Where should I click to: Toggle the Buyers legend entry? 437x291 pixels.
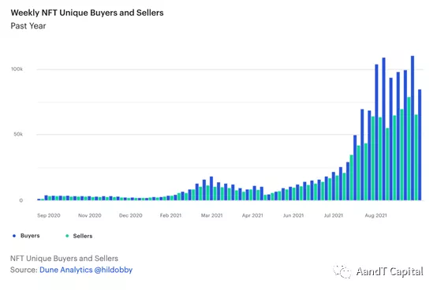tap(26, 236)
